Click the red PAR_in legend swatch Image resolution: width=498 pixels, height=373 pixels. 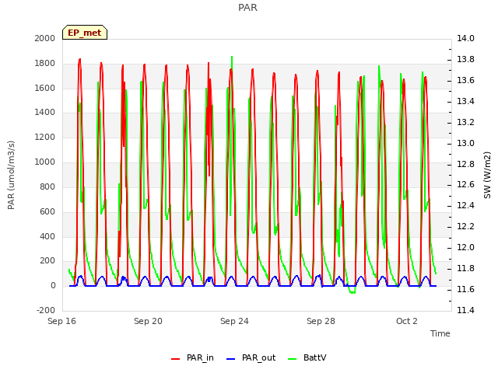pyautogui.click(x=175, y=359)
